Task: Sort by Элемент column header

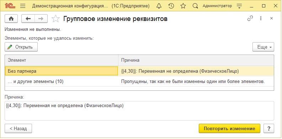Action: pyautogui.click(x=62, y=60)
